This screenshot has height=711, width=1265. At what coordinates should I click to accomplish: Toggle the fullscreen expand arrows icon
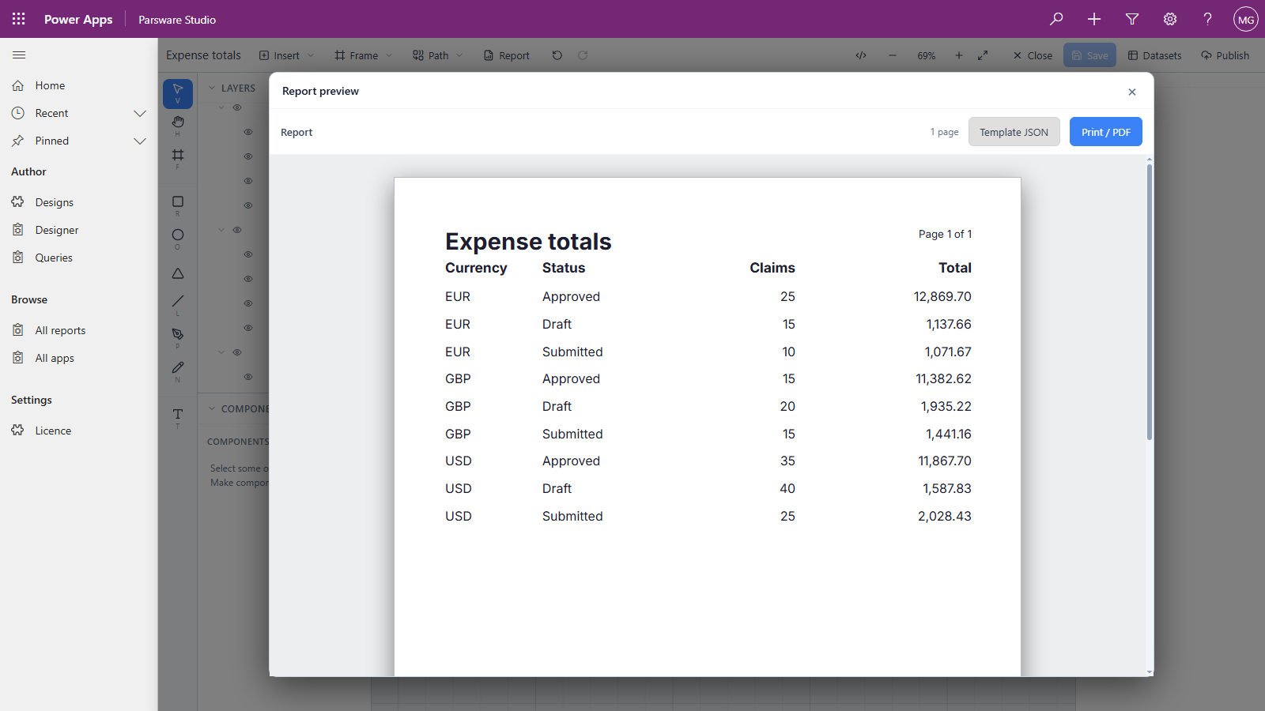tap(983, 55)
